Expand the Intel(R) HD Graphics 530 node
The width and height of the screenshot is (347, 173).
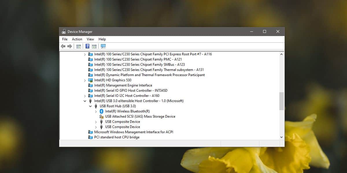(85, 80)
